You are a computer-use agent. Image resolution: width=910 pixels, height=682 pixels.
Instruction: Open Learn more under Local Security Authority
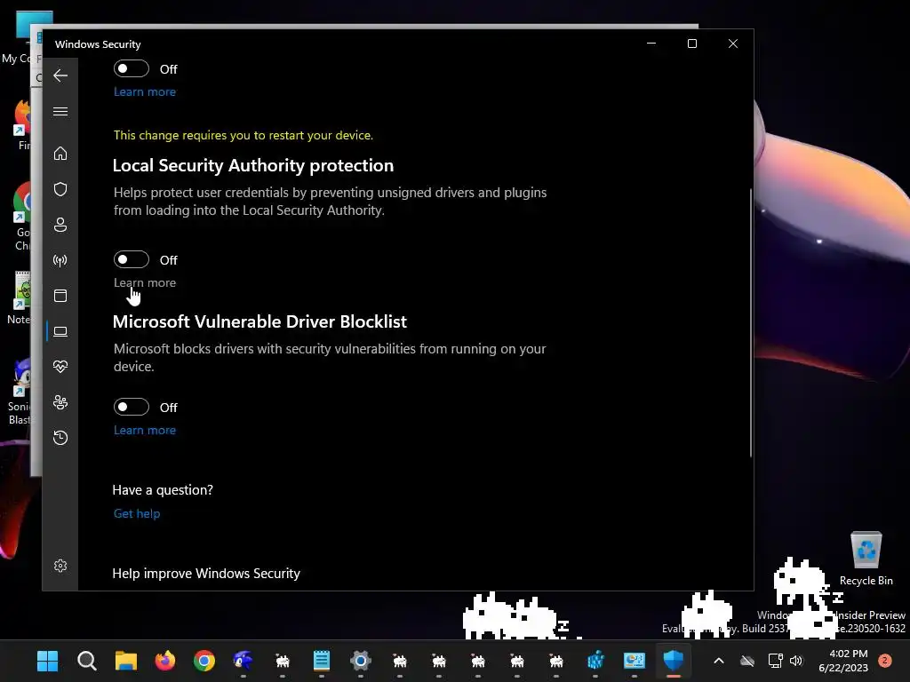click(x=145, y=282)
